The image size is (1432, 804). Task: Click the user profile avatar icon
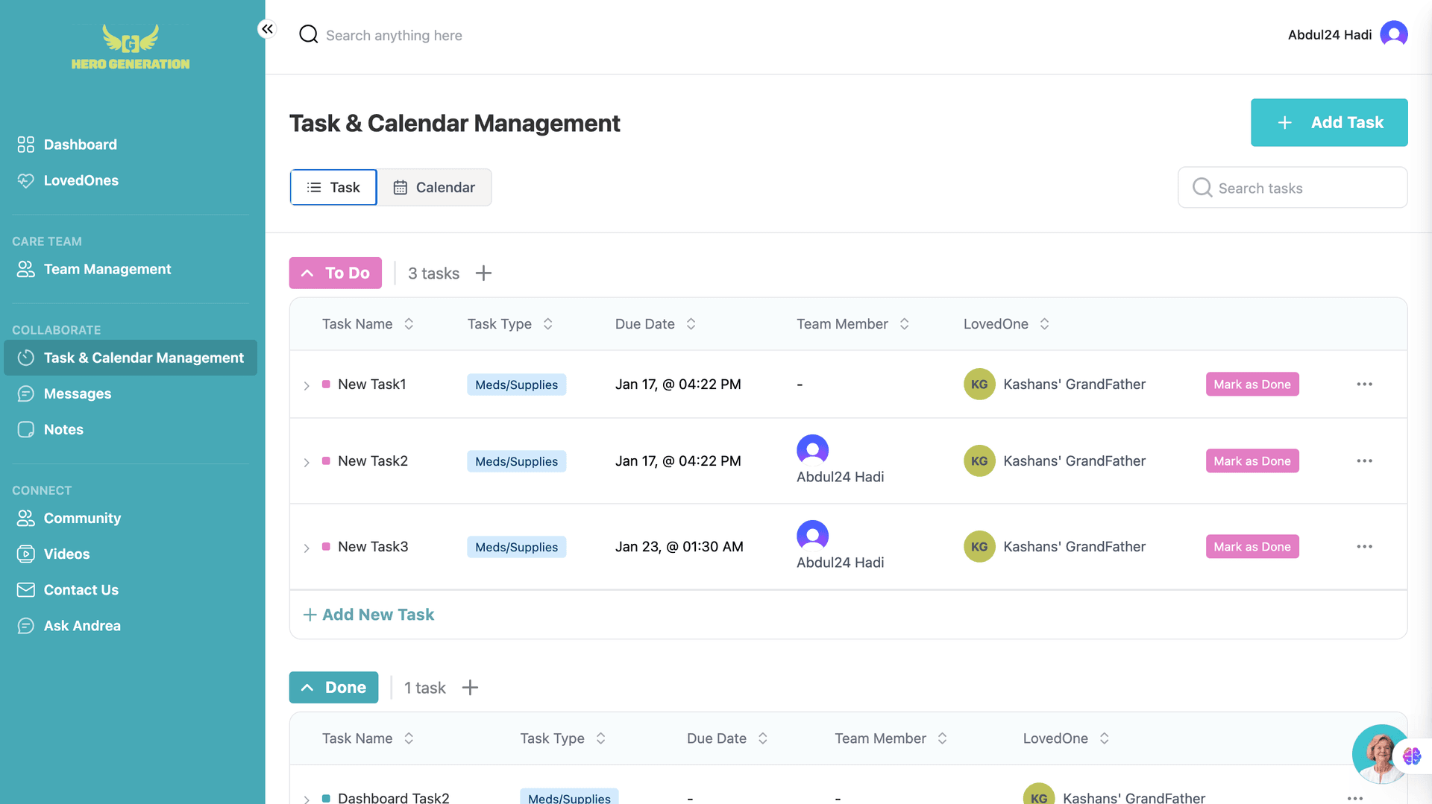(x=1393, y=34)
